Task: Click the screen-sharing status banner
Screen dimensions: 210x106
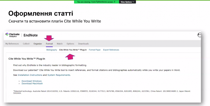Action: (x=97, y=2)
